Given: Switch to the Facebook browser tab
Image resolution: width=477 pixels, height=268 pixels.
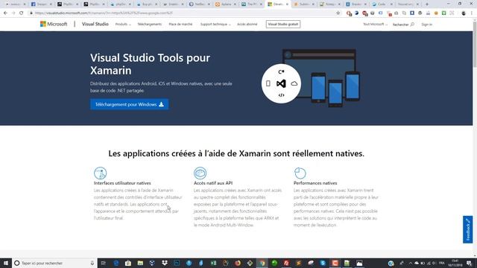Looking at the screenshot, I should (x=41, y=4).
